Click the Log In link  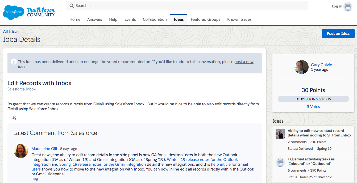(x=337, y=6)
